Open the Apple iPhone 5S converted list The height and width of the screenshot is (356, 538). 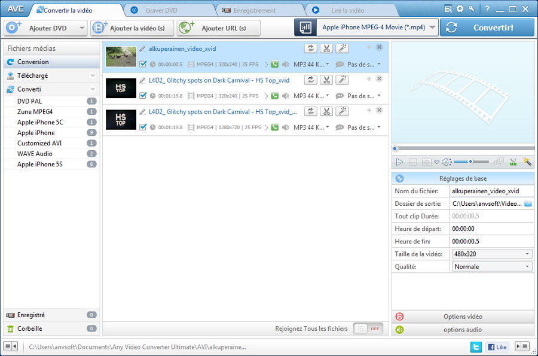[51, 164]
